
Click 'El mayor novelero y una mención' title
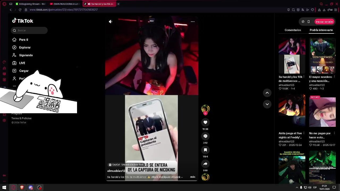[x=321, y=79]
